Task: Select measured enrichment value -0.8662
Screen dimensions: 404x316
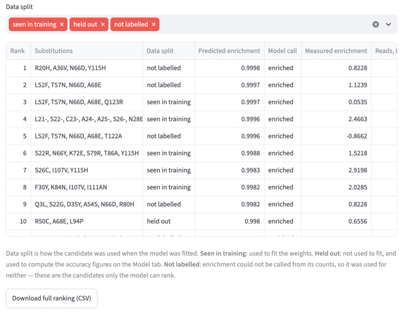Action: point(337,136)
